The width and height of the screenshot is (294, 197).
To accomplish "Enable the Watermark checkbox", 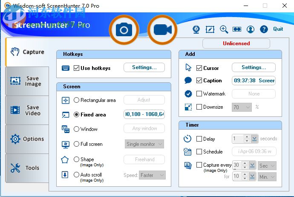I will tap(199, 93).
